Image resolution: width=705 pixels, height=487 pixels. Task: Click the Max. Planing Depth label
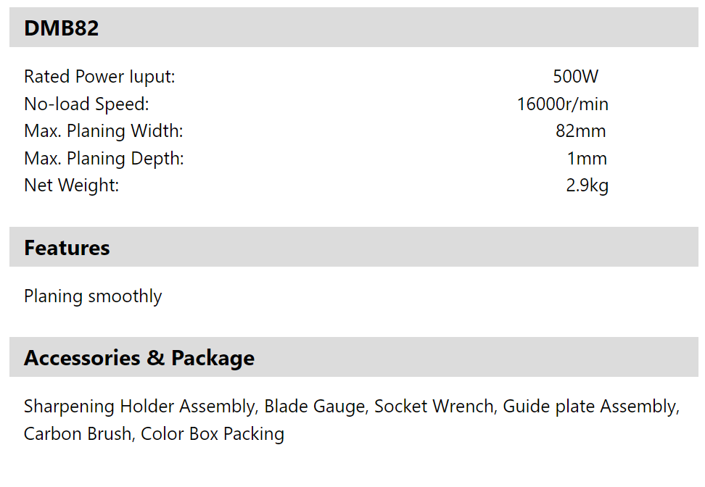[x=104, y=159]
